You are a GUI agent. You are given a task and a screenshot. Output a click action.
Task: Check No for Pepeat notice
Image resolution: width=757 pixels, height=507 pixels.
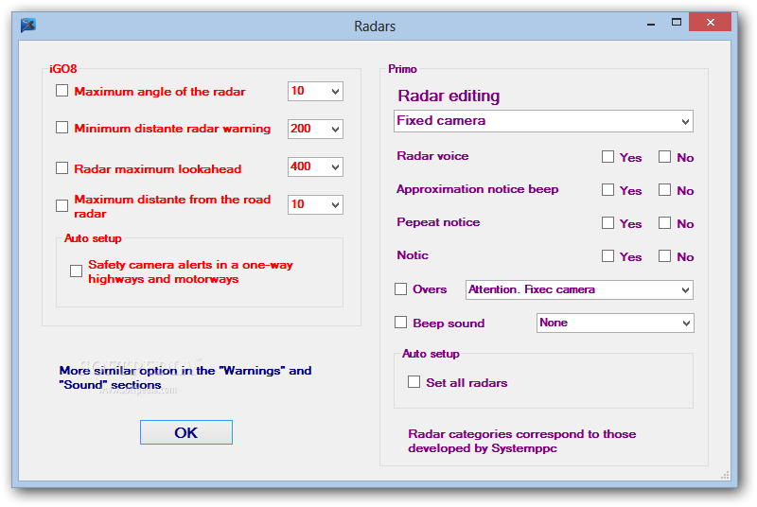click(x=665, y=223)
